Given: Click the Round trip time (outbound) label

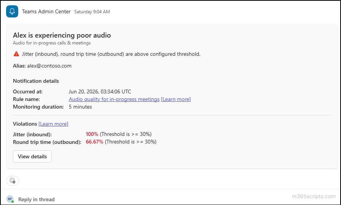Looking at the screenshot, I should [47, 142].
